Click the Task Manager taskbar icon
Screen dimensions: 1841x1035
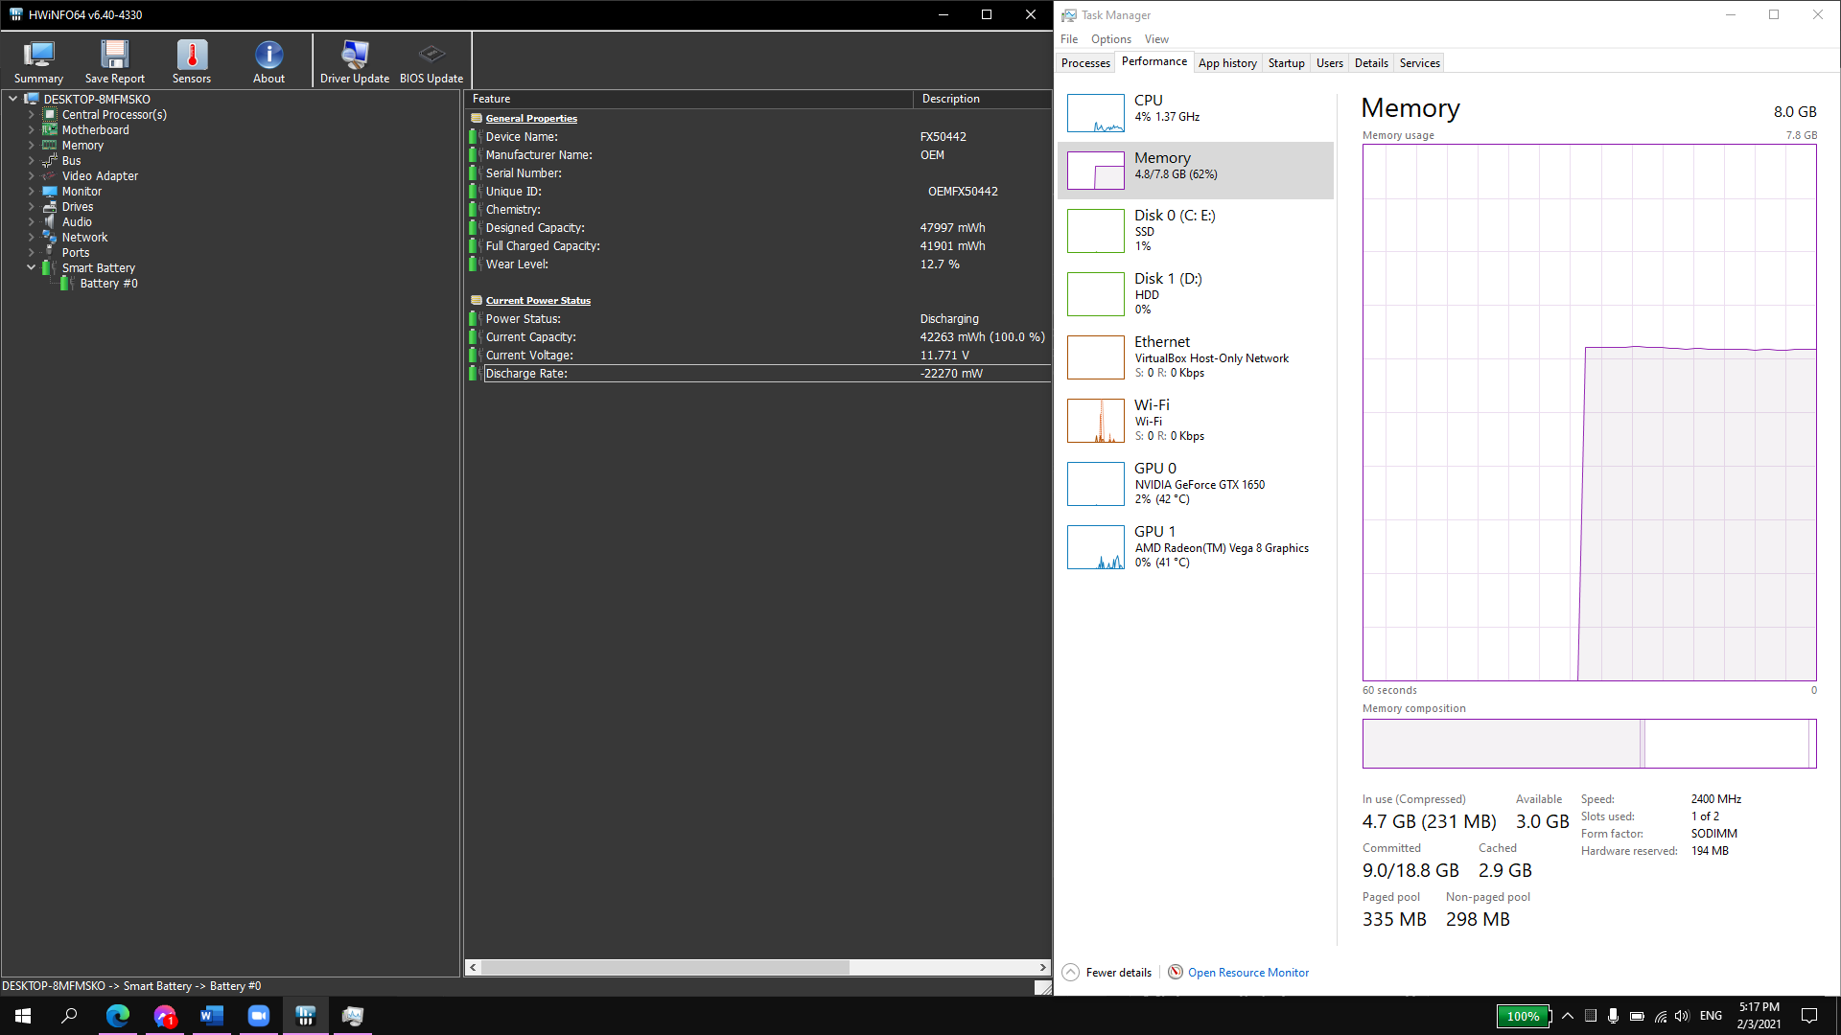click(352, 1016)
